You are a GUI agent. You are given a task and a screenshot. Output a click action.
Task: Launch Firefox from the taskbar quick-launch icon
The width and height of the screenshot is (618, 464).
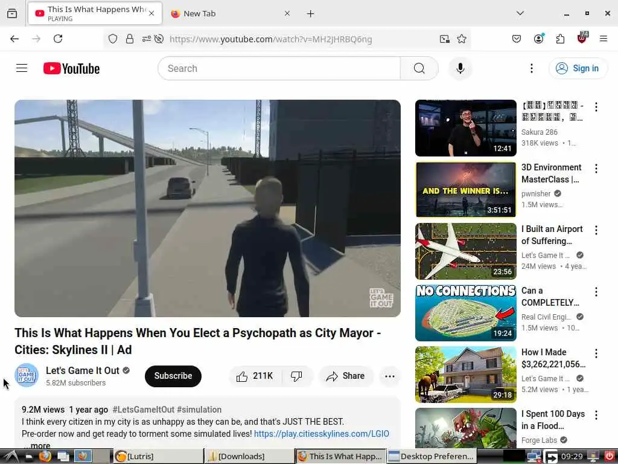point(45,457)
